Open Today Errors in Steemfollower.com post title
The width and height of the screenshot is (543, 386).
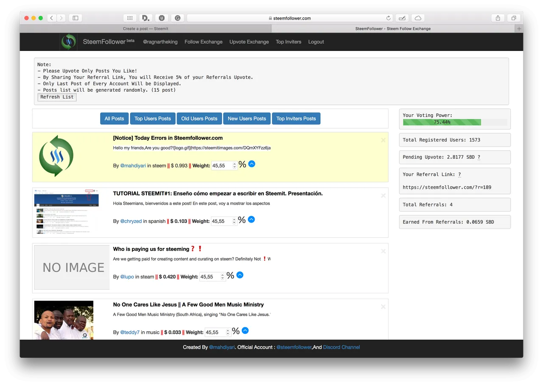pyautogui.click(x=168, y=138)
